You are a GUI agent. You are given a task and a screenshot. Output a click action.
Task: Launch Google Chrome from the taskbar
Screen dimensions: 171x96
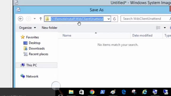click(x=92, y=92)
